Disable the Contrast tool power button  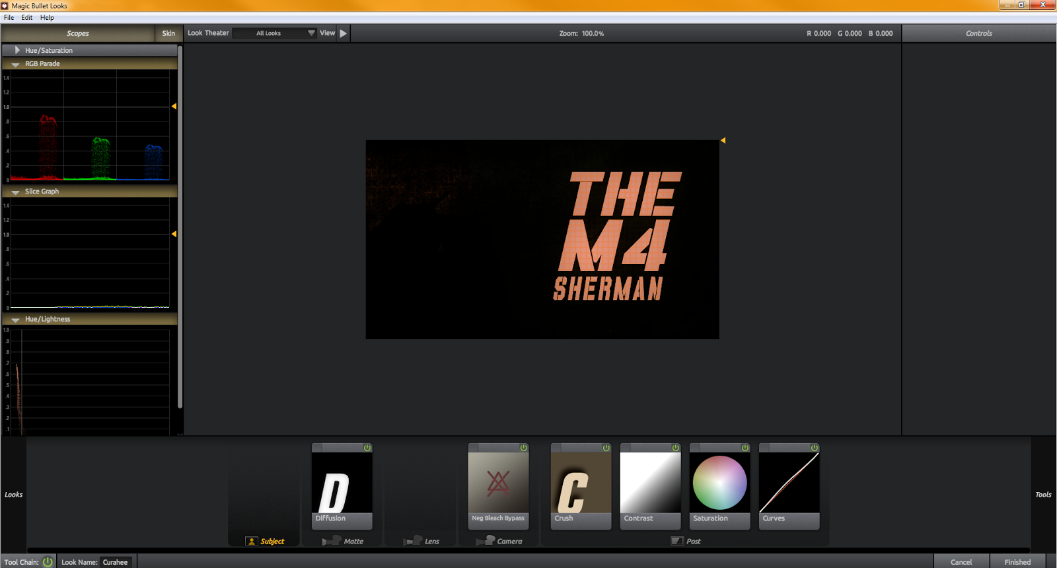676,448
